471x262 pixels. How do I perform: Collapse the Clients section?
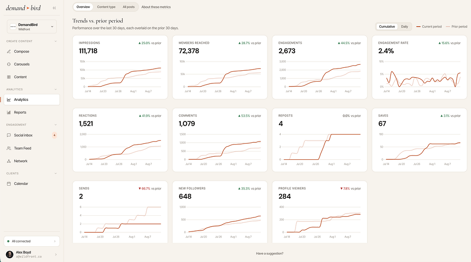[55, 173]
